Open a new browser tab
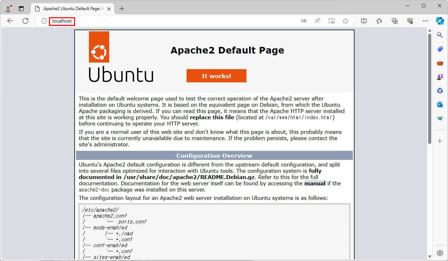 click(x=122, y=9)
